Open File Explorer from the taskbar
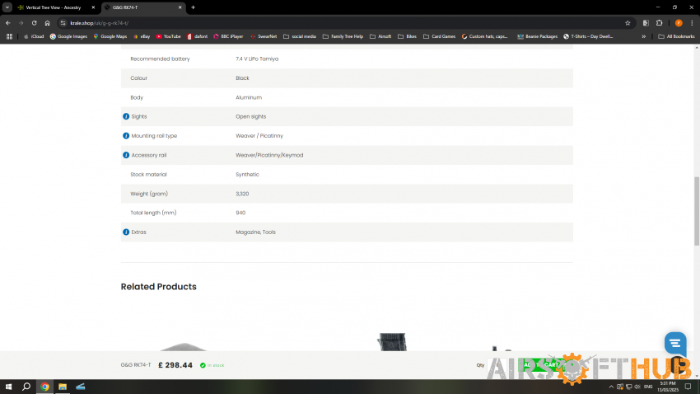Screen dimensions: 700x394 point(63,387)
